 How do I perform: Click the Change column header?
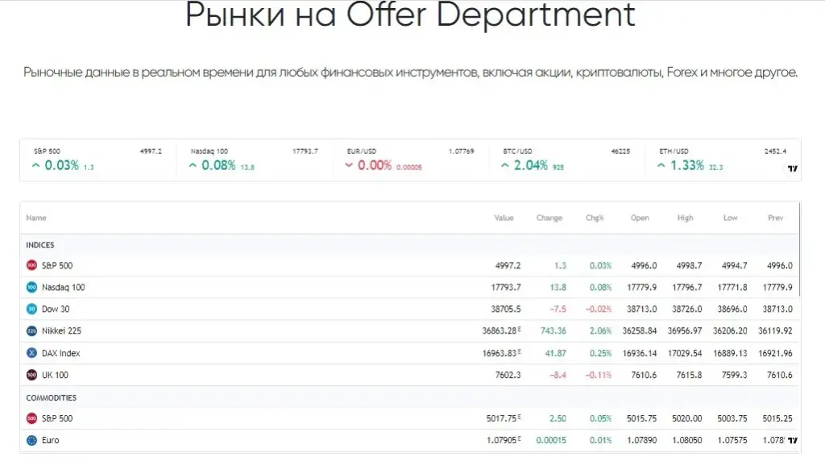click(549, 218)
